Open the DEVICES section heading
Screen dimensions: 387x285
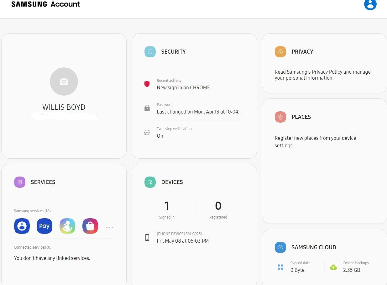[x=172, y=182]
